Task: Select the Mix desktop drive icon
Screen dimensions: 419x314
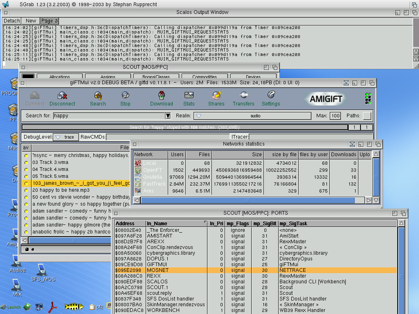Action: (16, 285)
